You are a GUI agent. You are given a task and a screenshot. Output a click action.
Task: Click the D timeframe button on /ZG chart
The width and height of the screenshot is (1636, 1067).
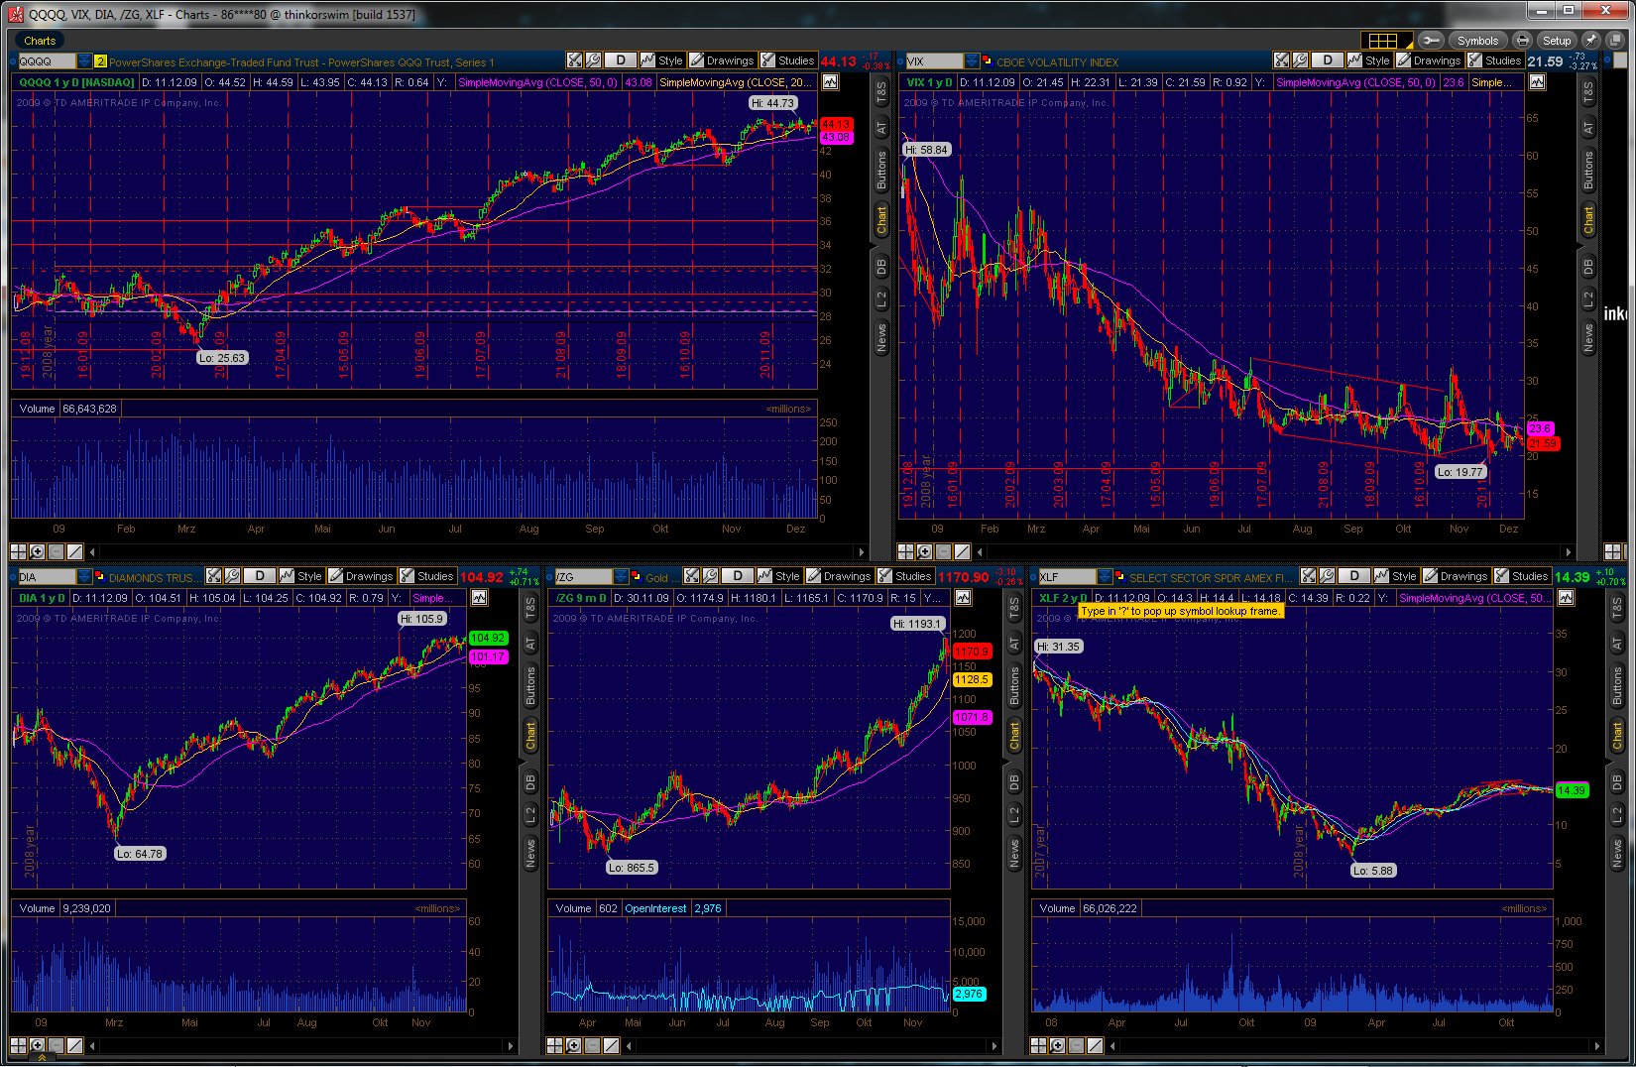tap(738, 576)
